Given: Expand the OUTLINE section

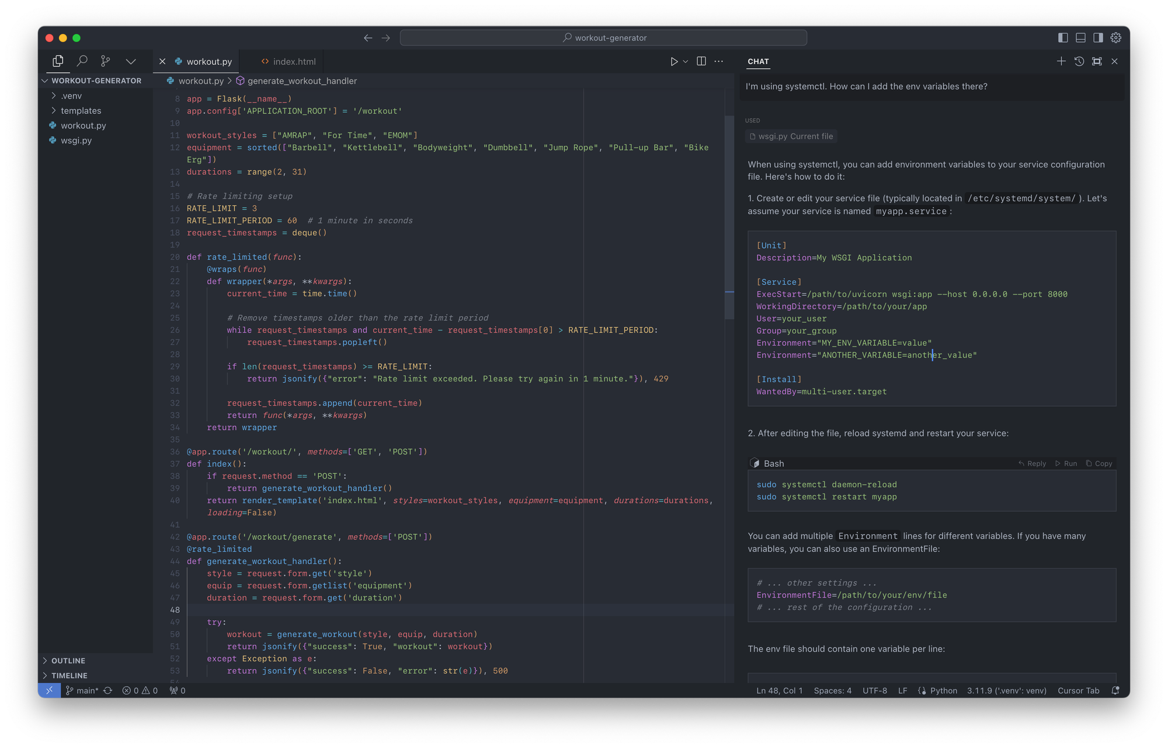Looking at the screenshot, I should coord(68,660).
